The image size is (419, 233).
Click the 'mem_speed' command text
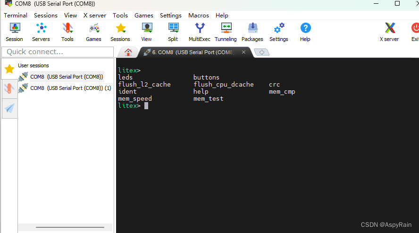point(135,99)
